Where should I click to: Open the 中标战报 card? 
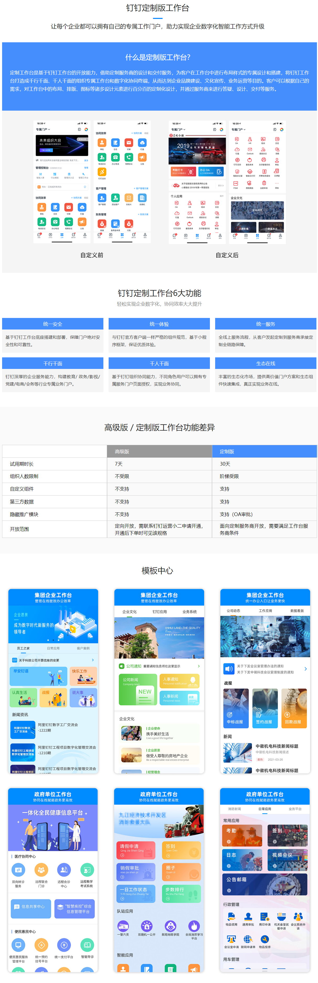point(236,708)
